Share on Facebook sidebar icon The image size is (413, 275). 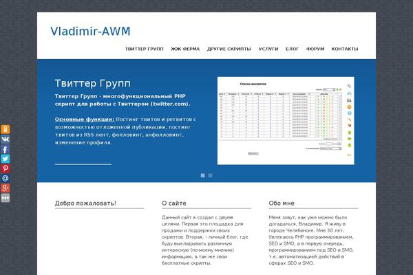[x=6, y=149]
